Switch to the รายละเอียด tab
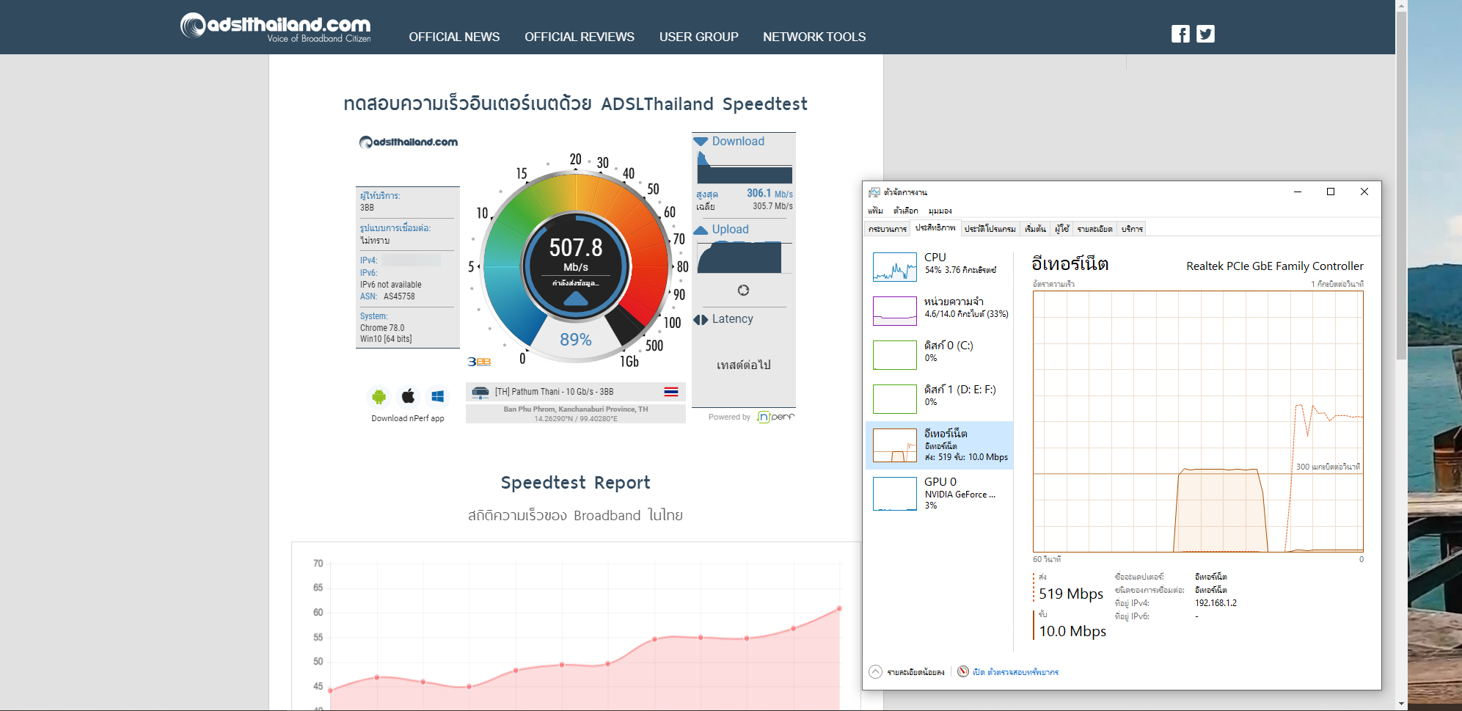 click(1094, 229)
